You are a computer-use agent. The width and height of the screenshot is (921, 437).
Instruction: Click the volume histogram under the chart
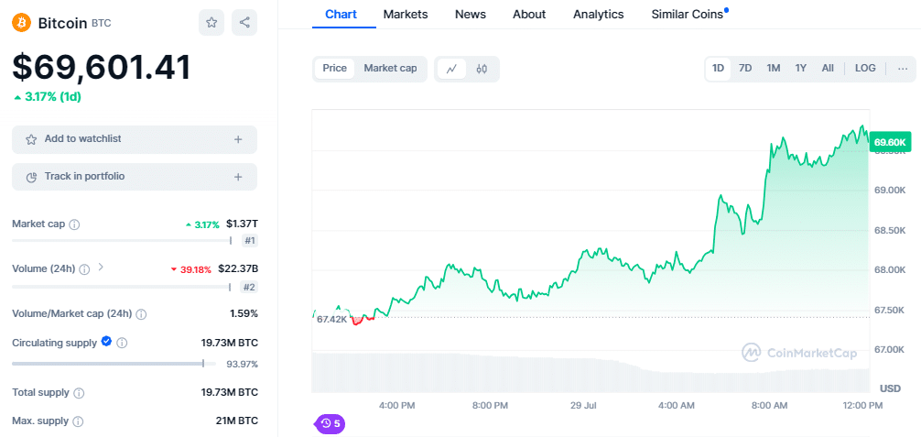pyautogui.click(x=591, y=372)
